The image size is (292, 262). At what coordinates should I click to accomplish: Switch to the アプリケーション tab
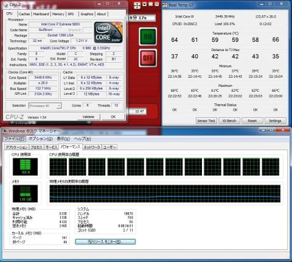click(16, 147)
